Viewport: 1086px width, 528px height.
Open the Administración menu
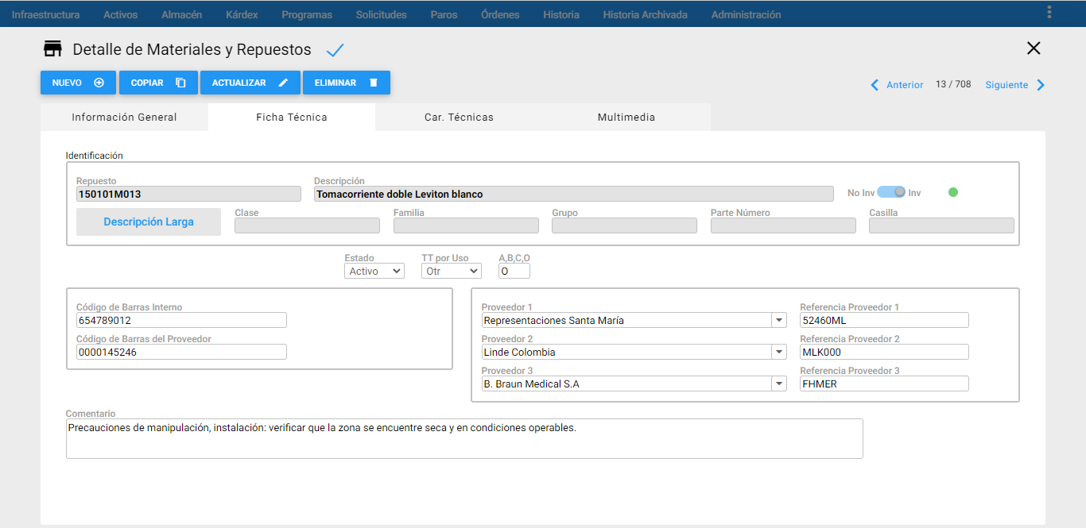tap(746, 14)
